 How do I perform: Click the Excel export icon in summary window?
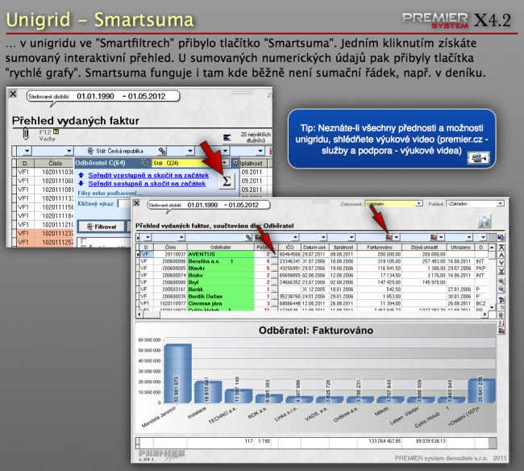tap(484, 221)
